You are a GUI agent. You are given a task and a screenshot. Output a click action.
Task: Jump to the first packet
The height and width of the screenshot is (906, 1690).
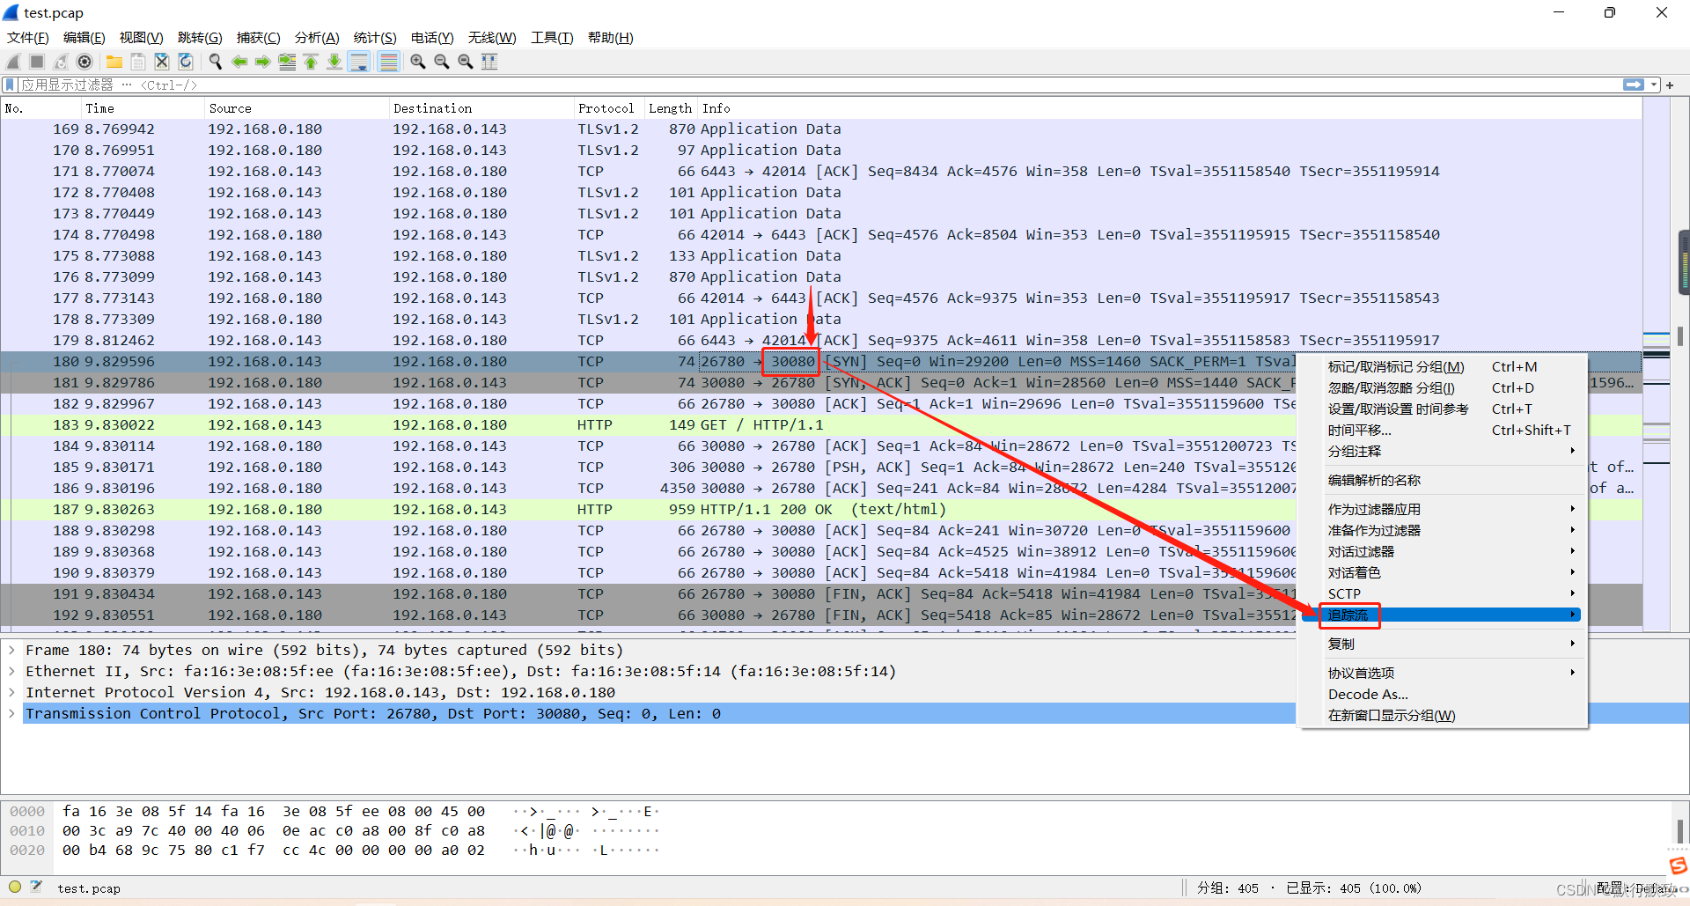point(311,62)
